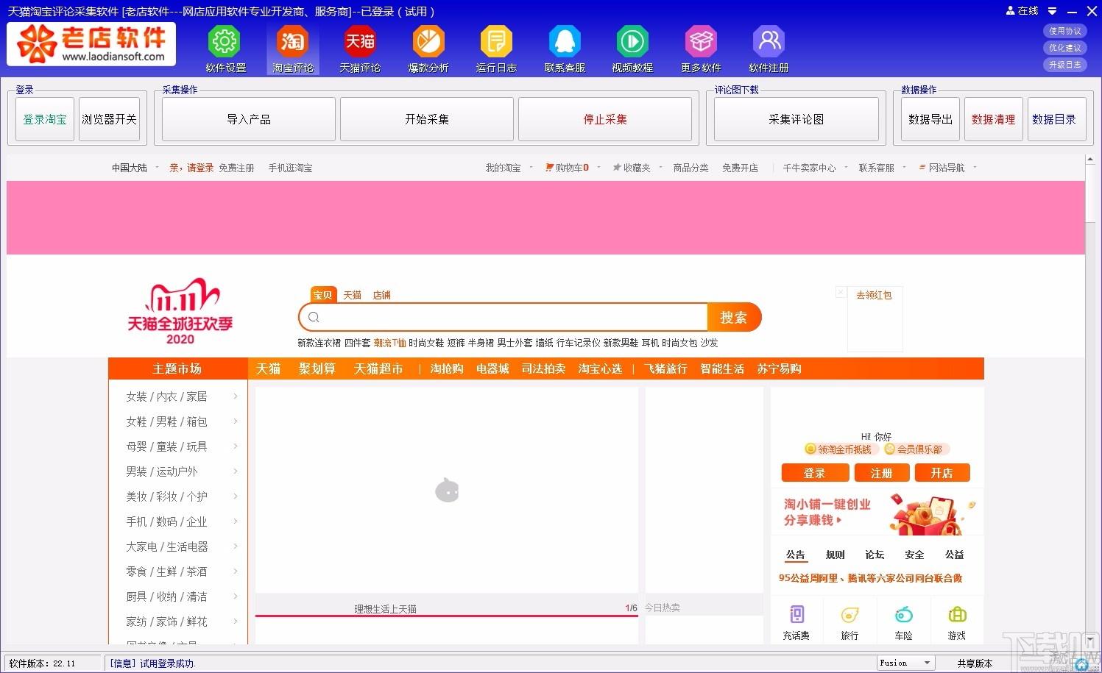This screenshot has height=673, width=1102.
Task: Click the 导入产品 button
Action: (249, 119)
